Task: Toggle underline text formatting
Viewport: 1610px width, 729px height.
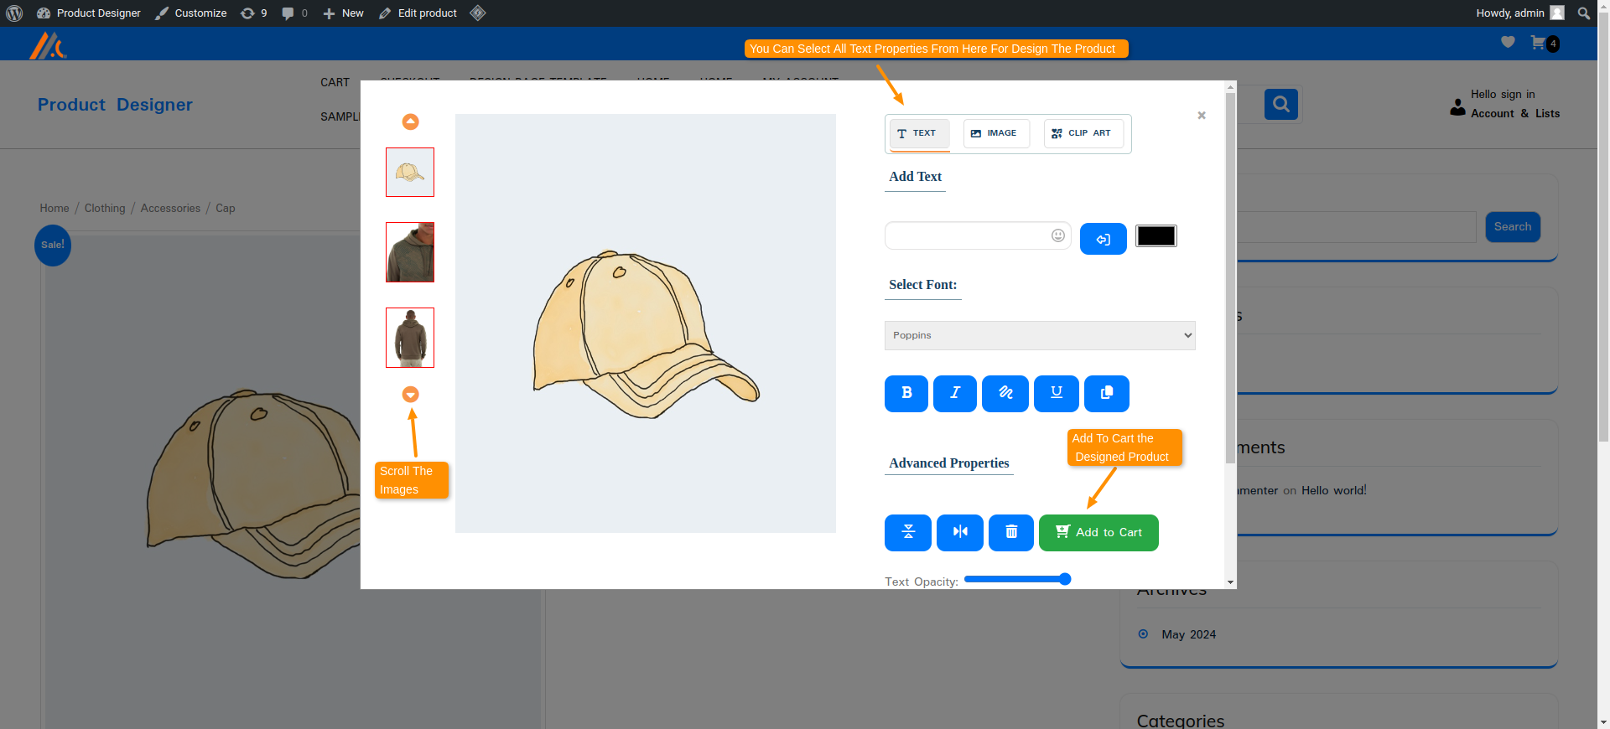Action: 1057,394
